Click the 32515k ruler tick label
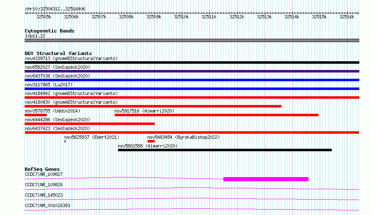Screen dimensions: 371x215 click(319, 17)
